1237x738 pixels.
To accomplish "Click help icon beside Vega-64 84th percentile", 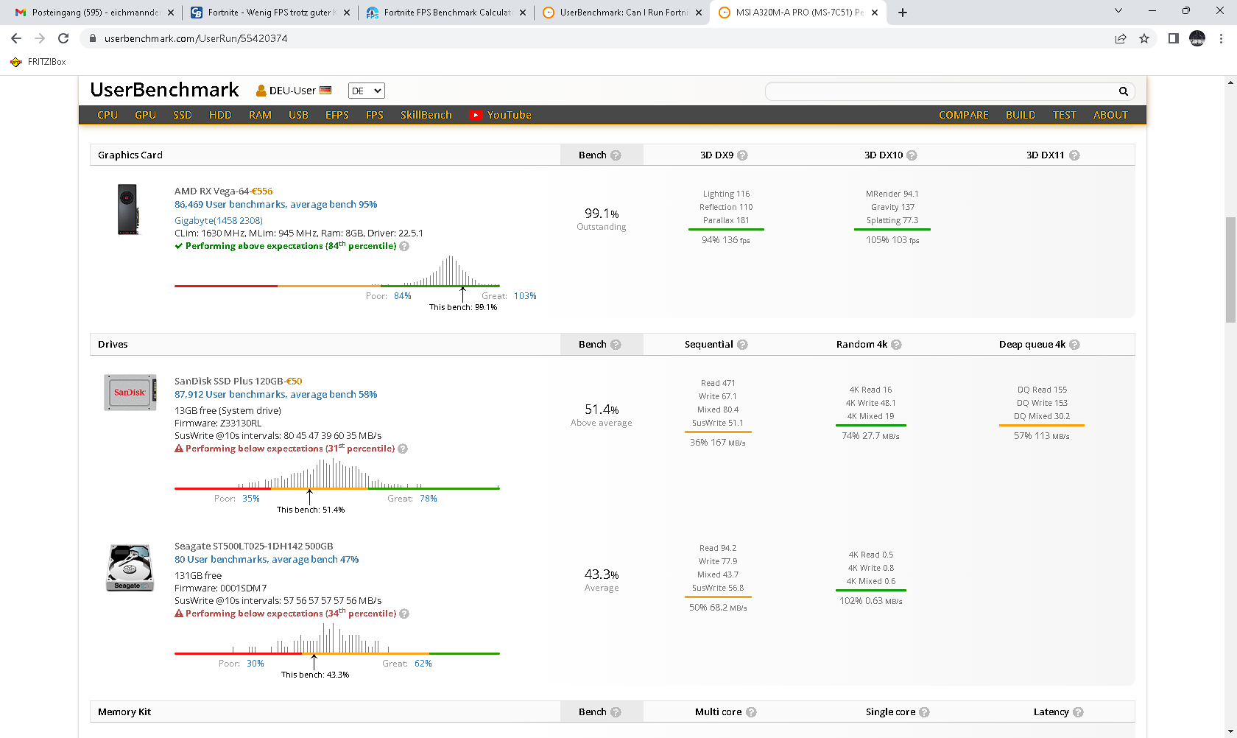I will (x=404, y=246).
